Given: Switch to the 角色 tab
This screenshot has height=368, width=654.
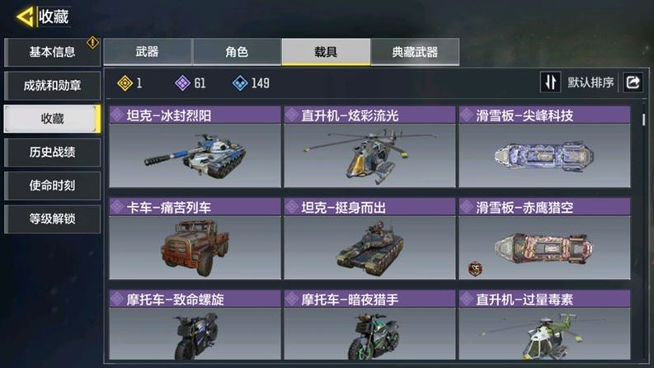Looking at the screenshot, I should click(x=237, y=52).
